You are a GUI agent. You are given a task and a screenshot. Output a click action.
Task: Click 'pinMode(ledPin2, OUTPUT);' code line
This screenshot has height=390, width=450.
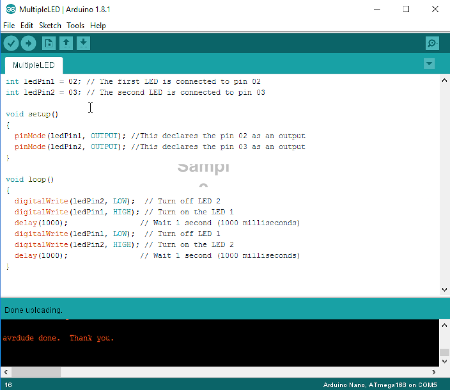point(70,147)
